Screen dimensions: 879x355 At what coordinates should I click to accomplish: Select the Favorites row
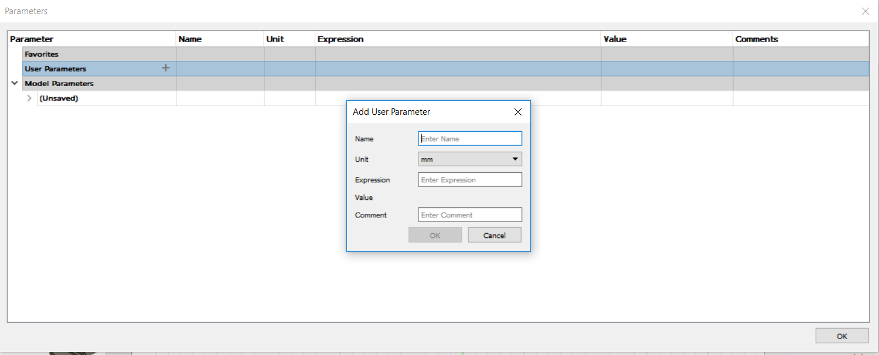tap(445, 54)
